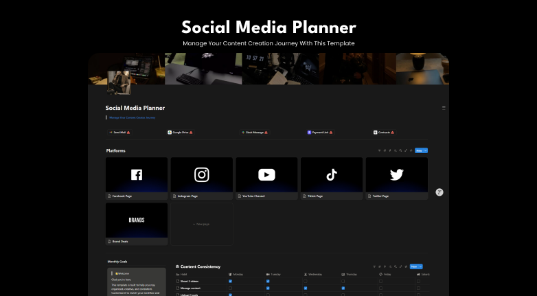This screenshot has width=537, height=296.
Task: Open the Facebook logo card thumbnail
Action: point(137,174)
